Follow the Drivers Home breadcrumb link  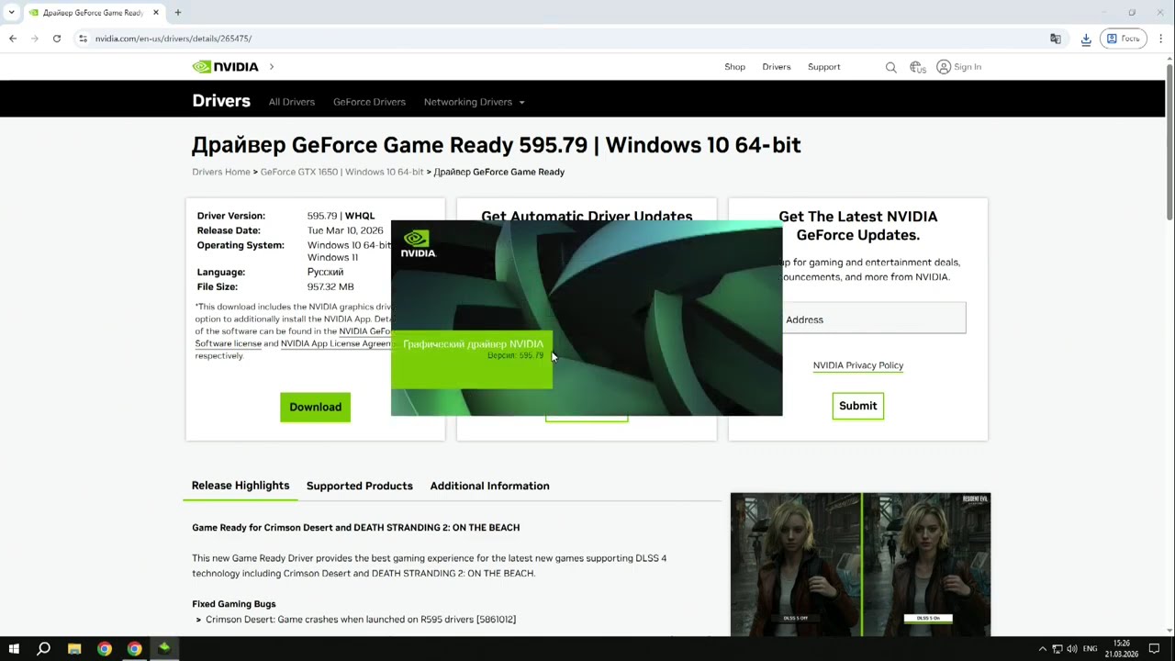(221, 172)
